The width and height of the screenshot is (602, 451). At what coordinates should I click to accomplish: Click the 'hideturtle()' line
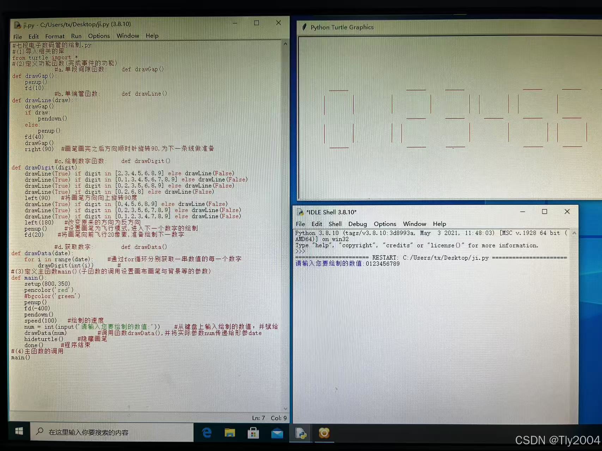pos(44,339)
